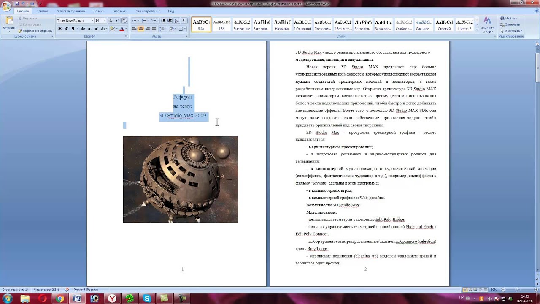The image size is (540, 304).
Task: Click Word Help question mark icon
Action: tap(537, 11)
